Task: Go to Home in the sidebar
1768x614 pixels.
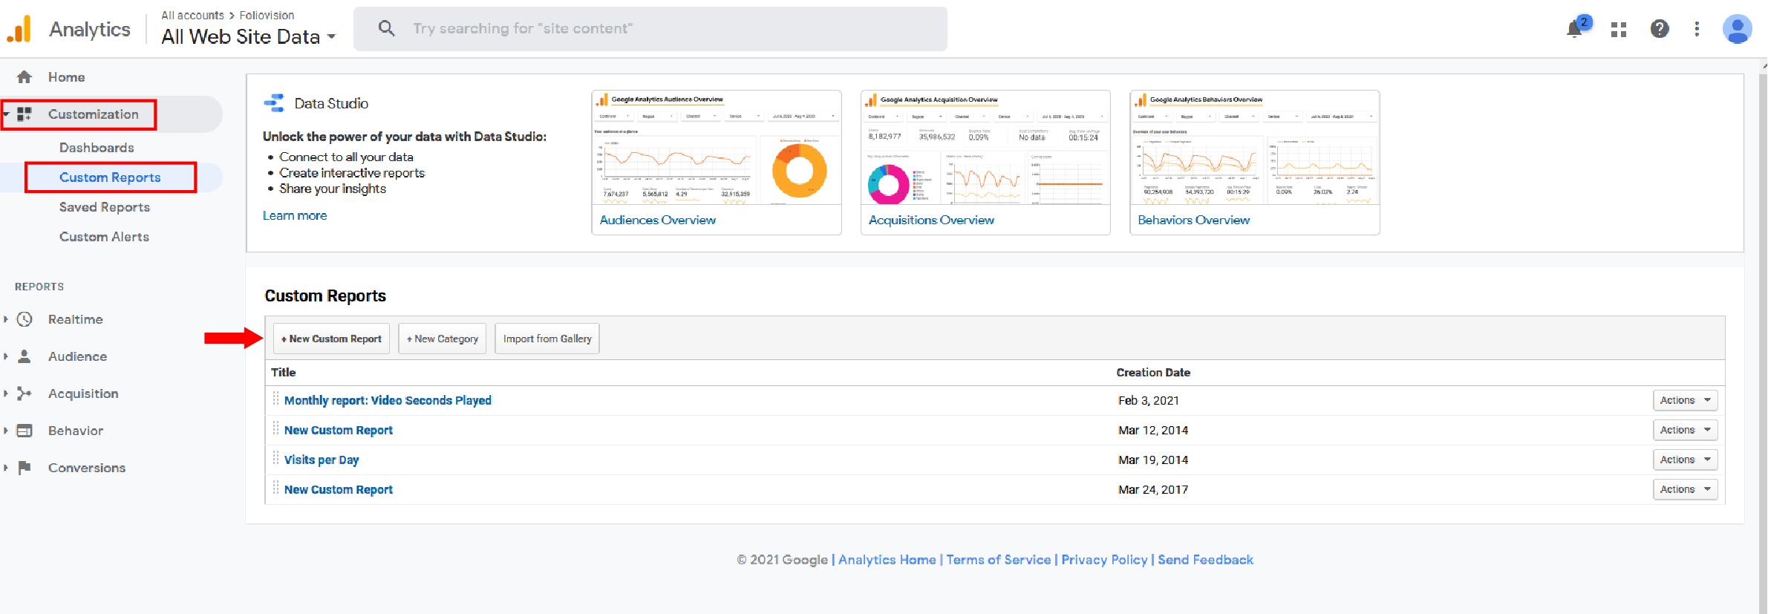Action: (66, 77)
